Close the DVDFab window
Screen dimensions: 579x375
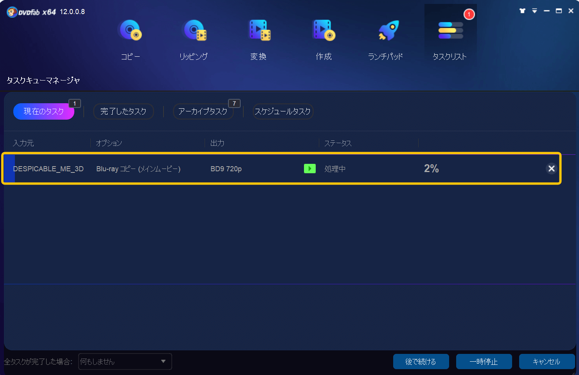tap(571, 11)
